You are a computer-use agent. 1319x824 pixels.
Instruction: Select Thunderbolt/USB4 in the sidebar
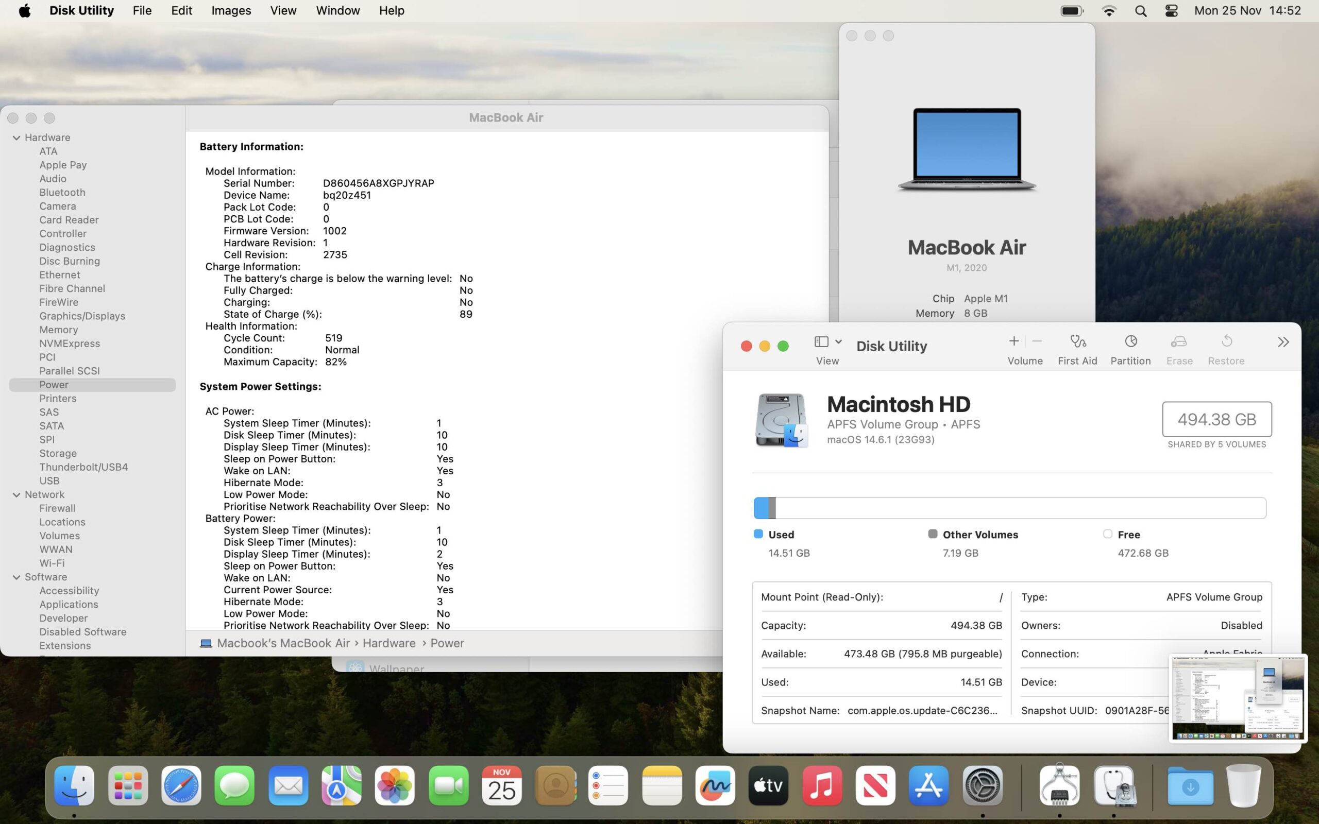(x=83, y=467)
